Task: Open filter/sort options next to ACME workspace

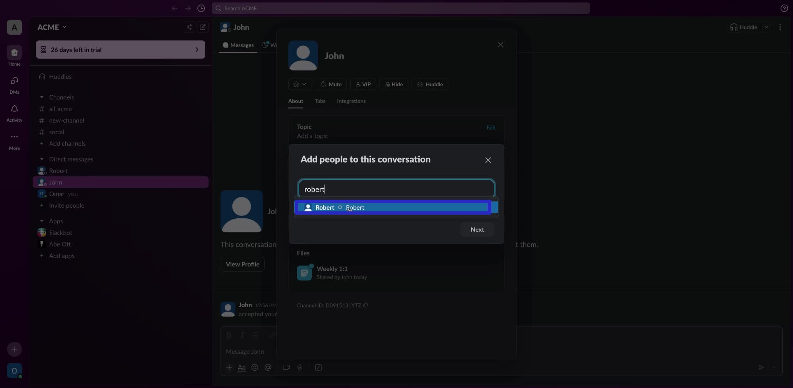Action: (x=189, y=27)
